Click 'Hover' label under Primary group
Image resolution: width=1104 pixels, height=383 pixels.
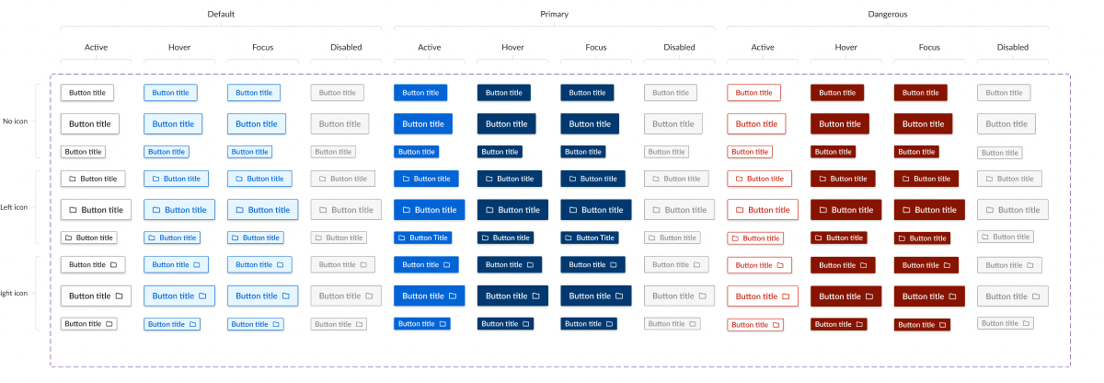point(513,47)
